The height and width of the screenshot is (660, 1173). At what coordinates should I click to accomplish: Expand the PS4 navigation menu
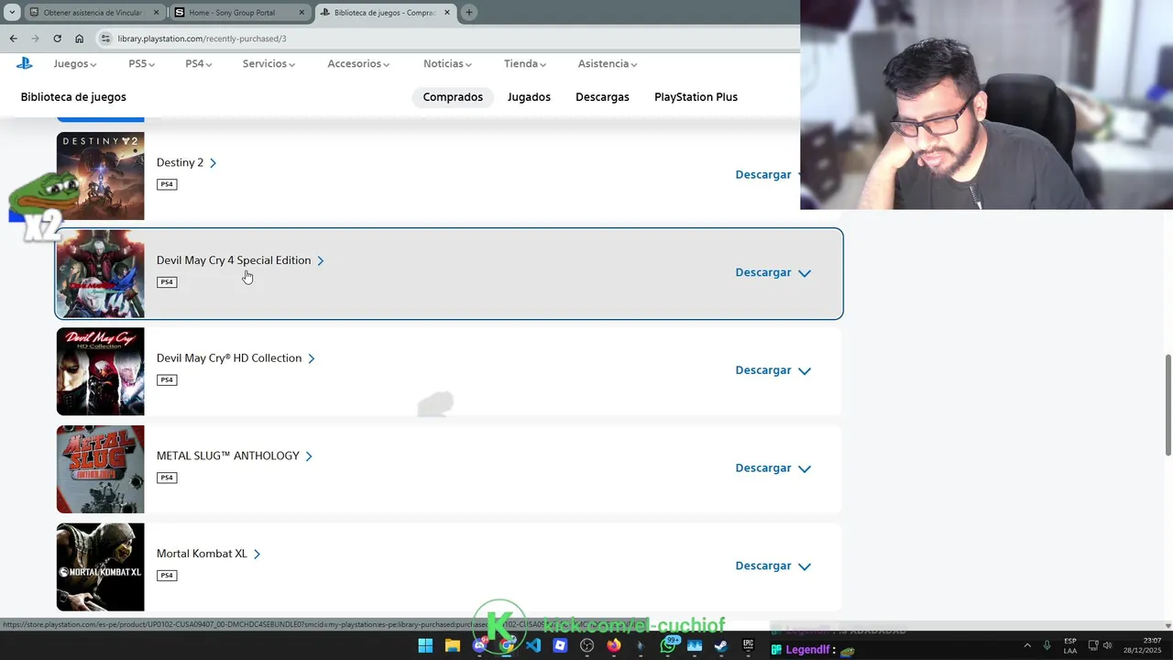[198, 64]
